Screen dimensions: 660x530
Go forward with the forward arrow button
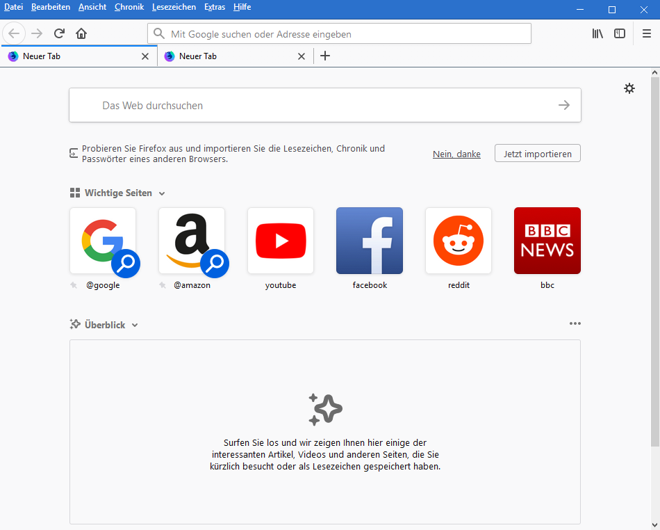[x=37, y=33]
